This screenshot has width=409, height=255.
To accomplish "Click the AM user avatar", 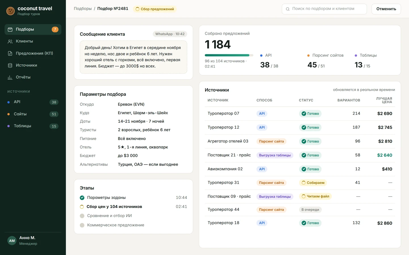I will (x=12, y=241).
